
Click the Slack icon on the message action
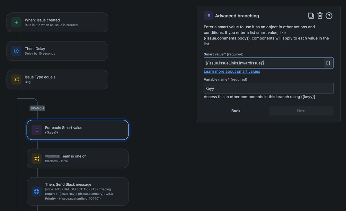36,191
